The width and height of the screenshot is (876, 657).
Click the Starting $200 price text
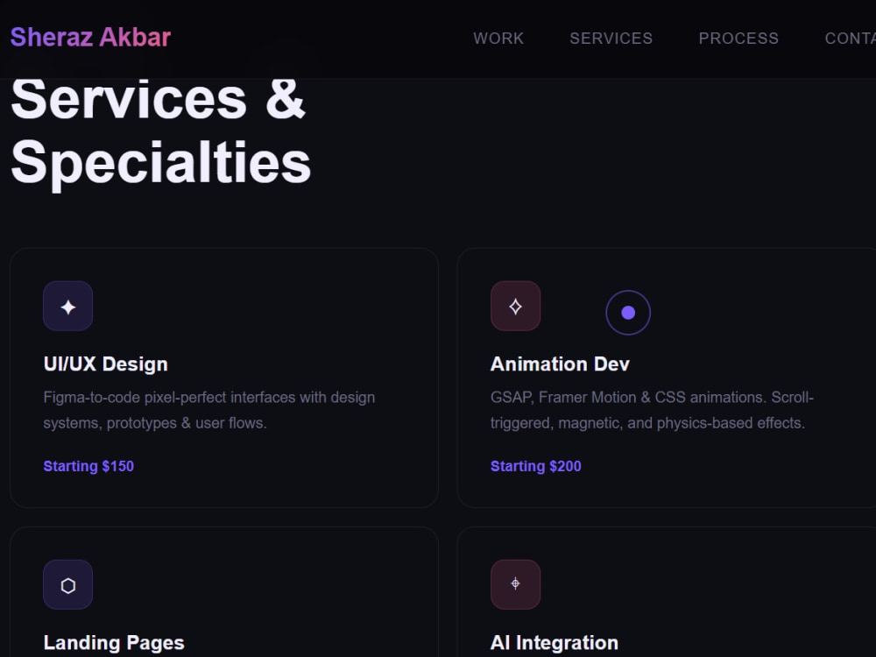(x=536, y=466)
